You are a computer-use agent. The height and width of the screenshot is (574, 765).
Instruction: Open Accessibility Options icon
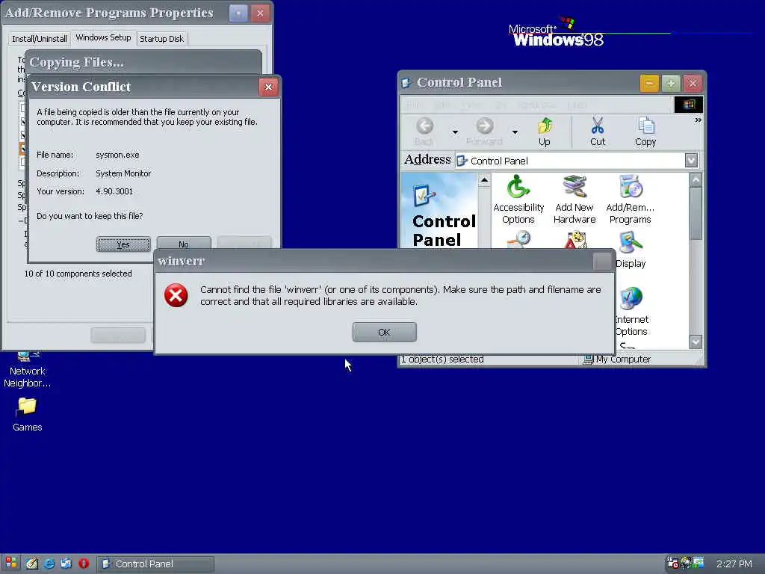[518, 199]
